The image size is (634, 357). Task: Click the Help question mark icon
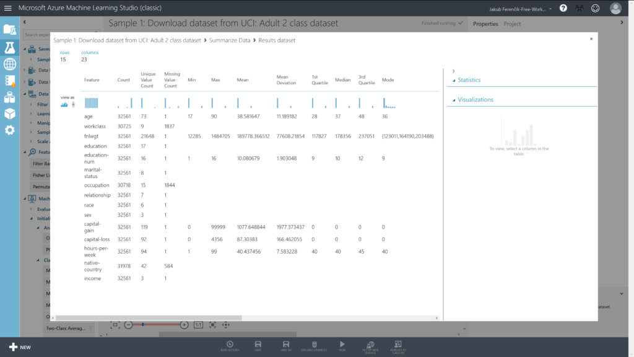(x=563, y=8)
